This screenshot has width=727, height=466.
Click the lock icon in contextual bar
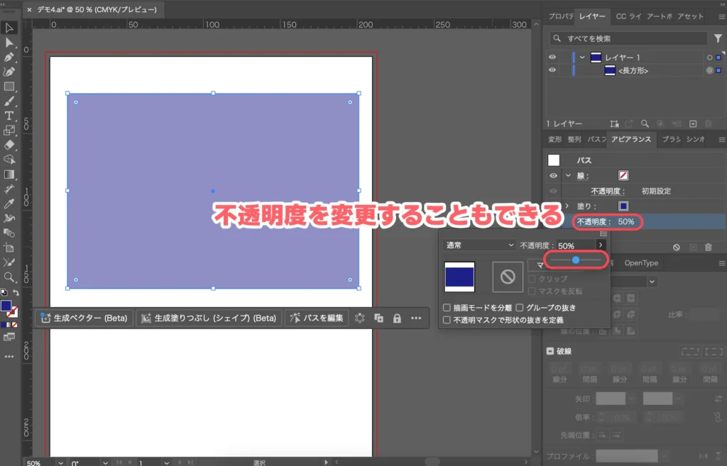(x=397, y=318)
